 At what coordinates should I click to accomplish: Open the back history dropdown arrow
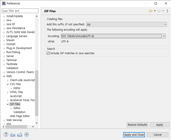pos(155,11)
